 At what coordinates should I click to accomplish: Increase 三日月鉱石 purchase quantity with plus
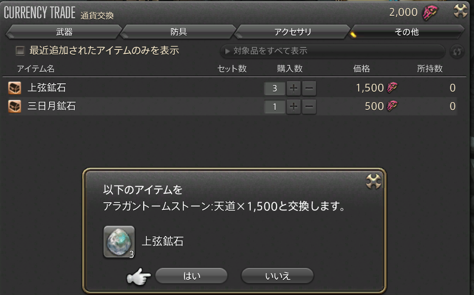293,106
